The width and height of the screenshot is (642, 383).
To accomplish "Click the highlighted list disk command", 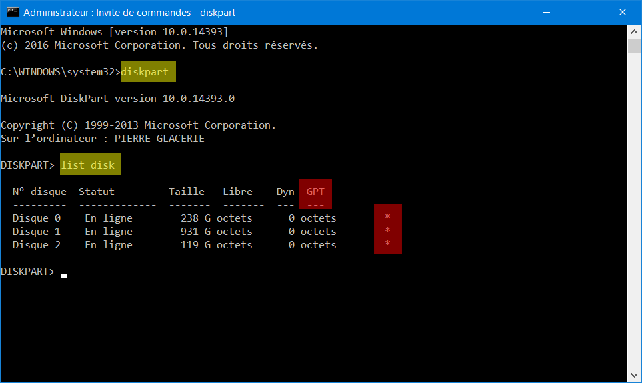I will point(87,165).
